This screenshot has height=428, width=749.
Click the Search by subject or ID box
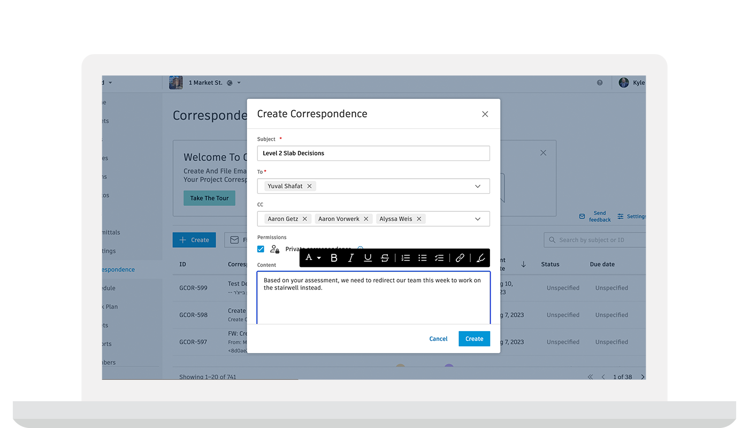(595, 240)
